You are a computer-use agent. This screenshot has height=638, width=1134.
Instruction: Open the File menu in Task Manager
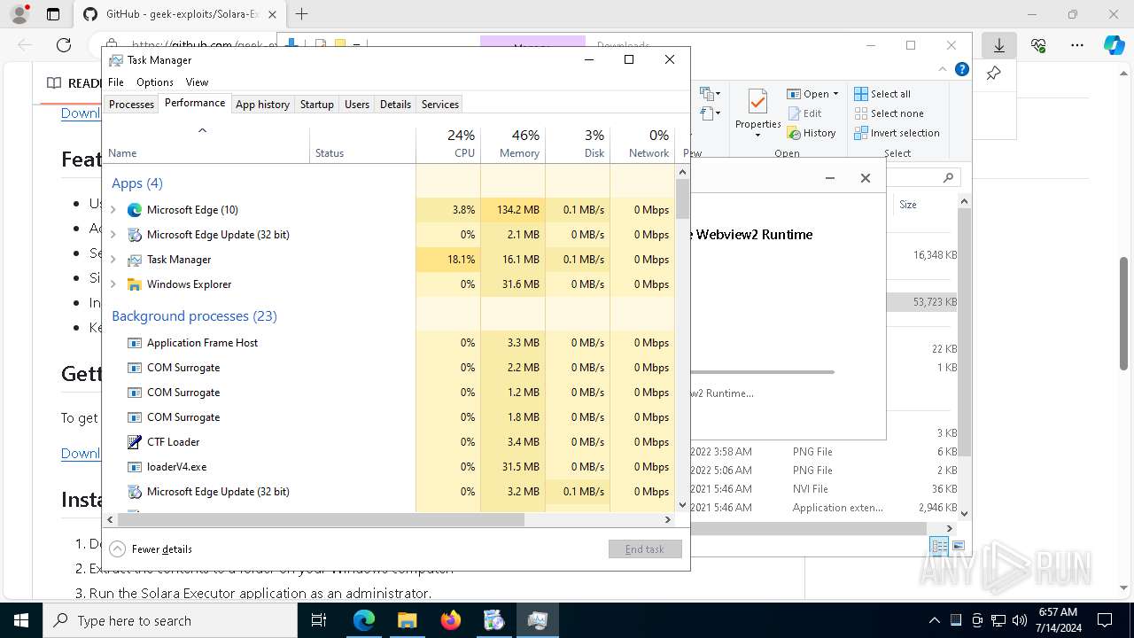click(x=116, y=82)
